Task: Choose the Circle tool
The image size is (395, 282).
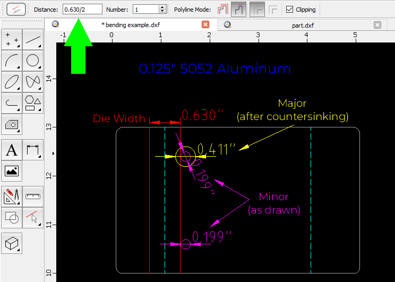Action: pos(33,61)
